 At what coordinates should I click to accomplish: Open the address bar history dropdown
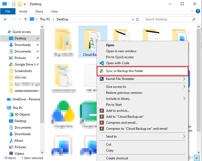[133, 19]
